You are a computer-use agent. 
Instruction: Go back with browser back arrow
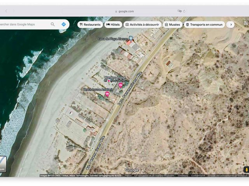pyautogui.click(x=6, y=11)
